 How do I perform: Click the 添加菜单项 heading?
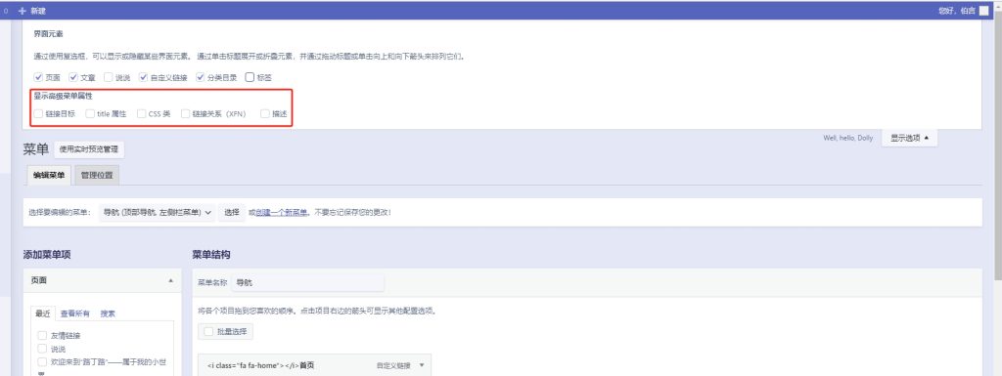point(47,255)
